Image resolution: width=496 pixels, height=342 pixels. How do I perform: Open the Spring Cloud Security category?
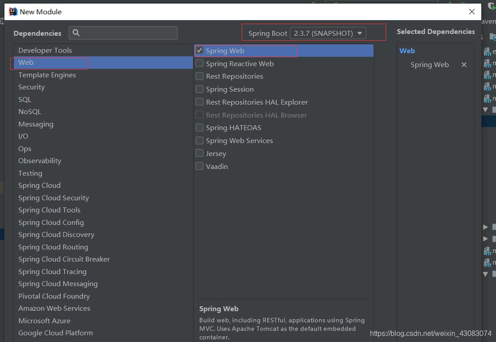(x=103, y=198)
